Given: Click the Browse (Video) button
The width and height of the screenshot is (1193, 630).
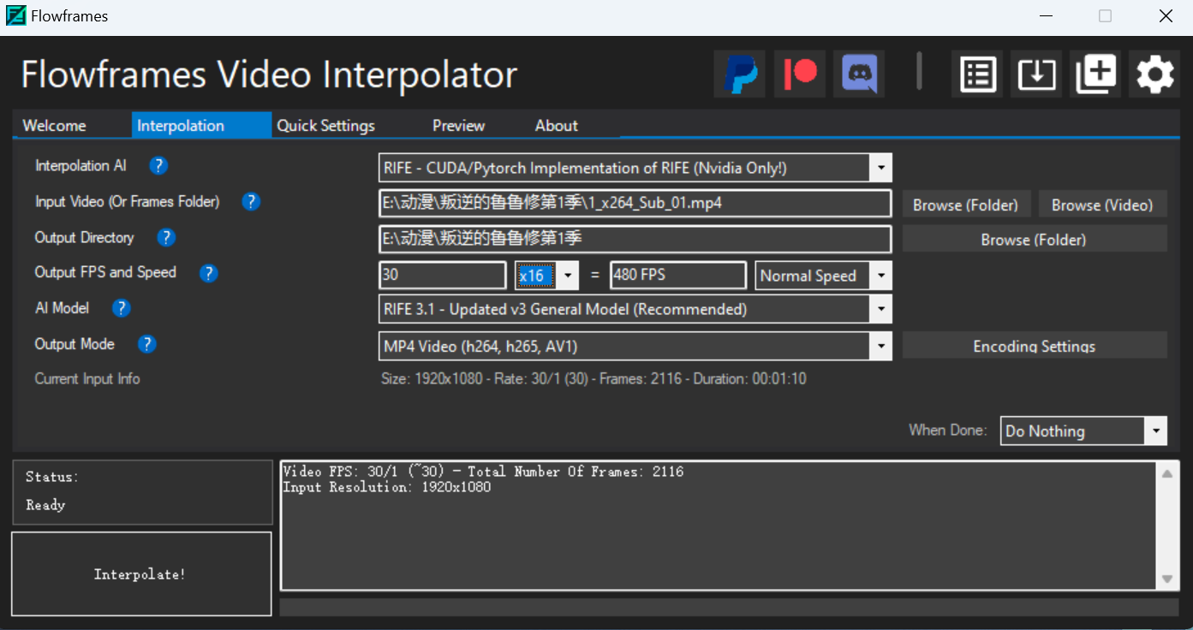Looking at the screenshot, I should [x=1102, y=205].
